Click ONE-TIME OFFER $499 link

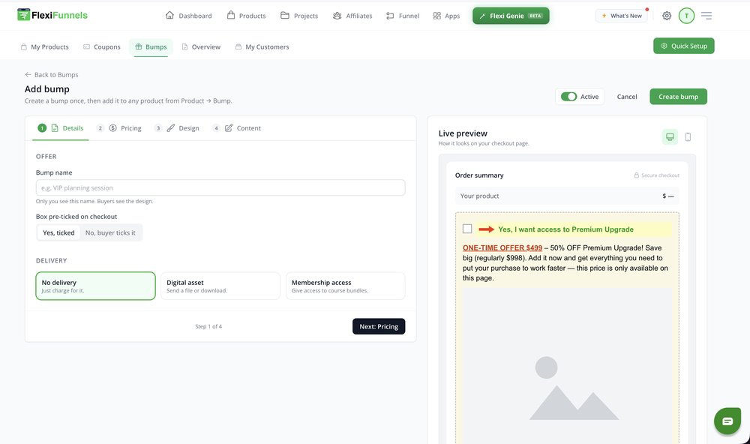(502, 247)
